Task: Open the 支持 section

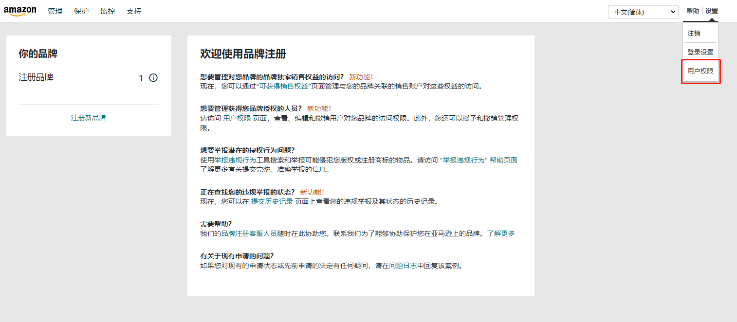Action: pyautogui.click(x=134, y=11)
